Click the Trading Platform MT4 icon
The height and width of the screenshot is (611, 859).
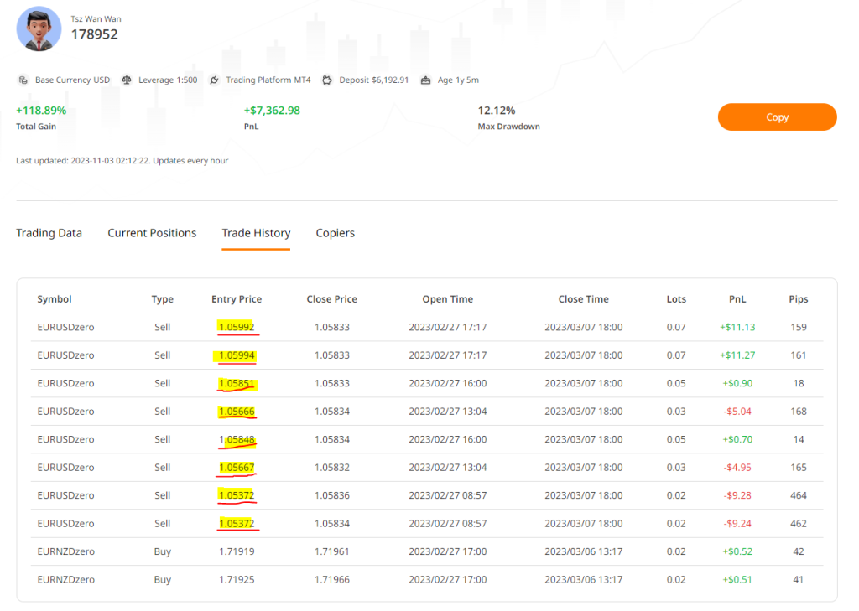[215, 80]
